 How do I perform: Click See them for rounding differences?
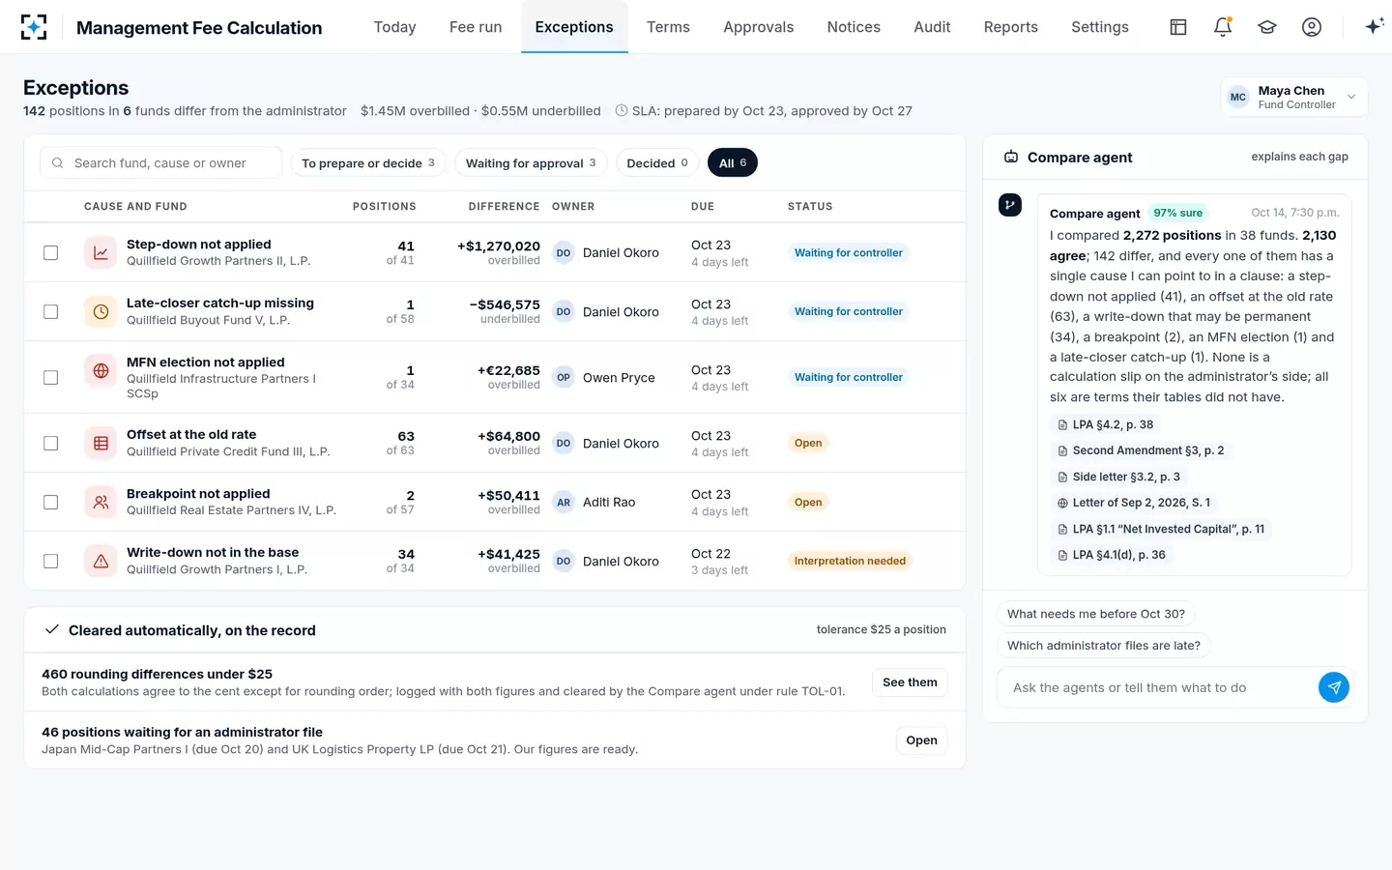910,682
